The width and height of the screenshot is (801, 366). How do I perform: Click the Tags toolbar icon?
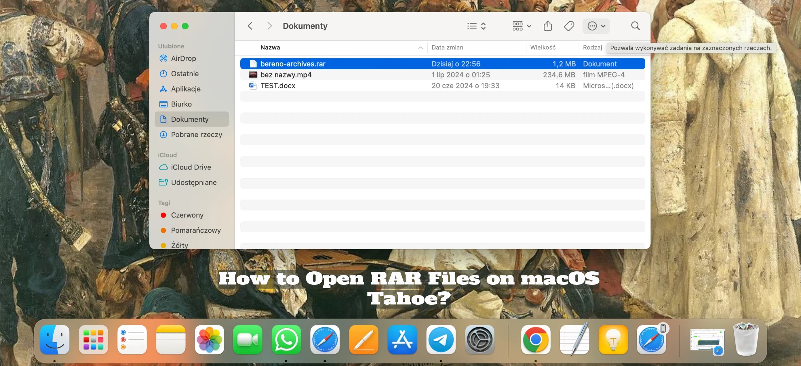pos(569,26)
